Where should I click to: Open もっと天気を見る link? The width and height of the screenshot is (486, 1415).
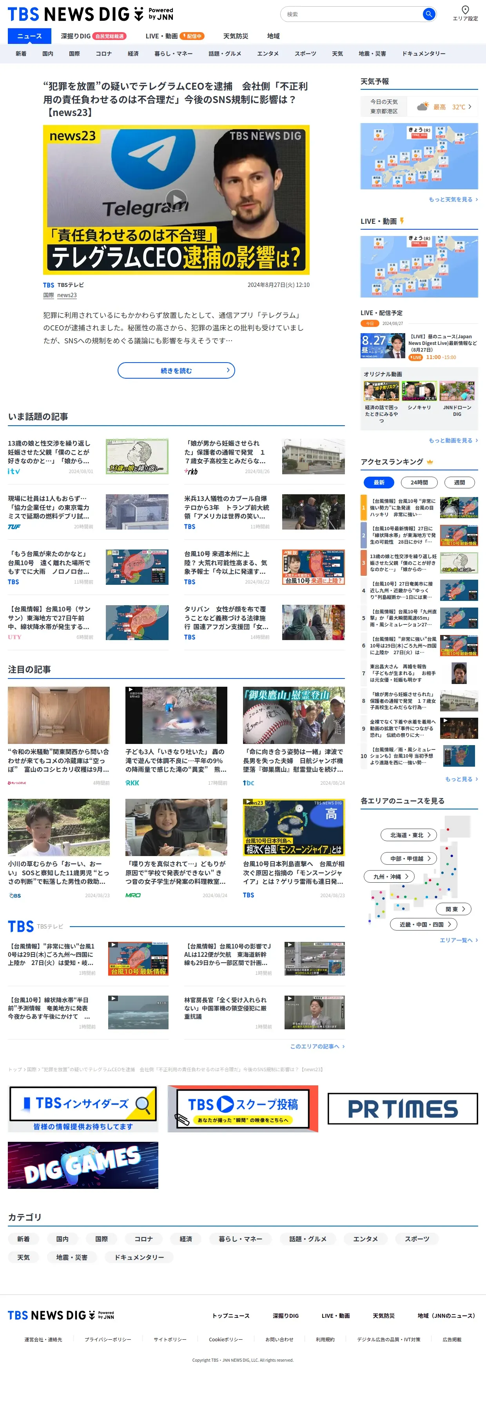tap(453, 200)
